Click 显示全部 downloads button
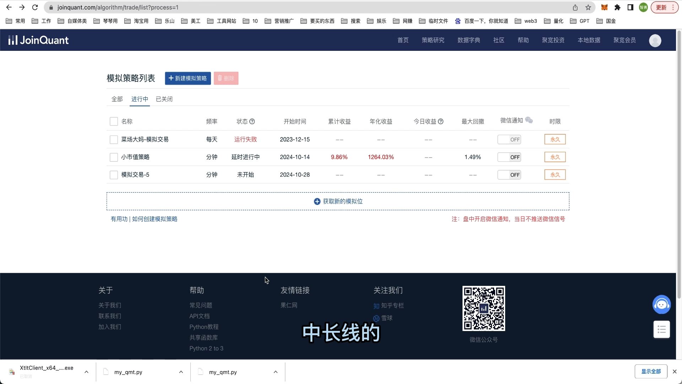 click(x=651, y=372)
